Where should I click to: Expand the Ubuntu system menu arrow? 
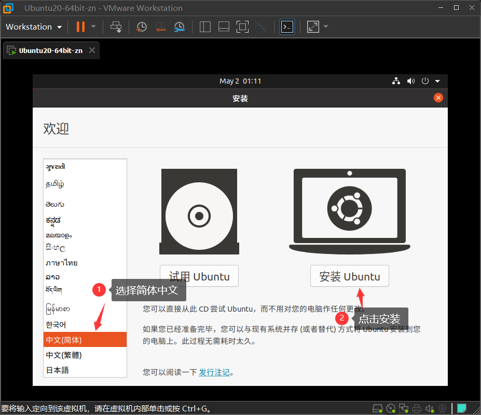point(437,82)
